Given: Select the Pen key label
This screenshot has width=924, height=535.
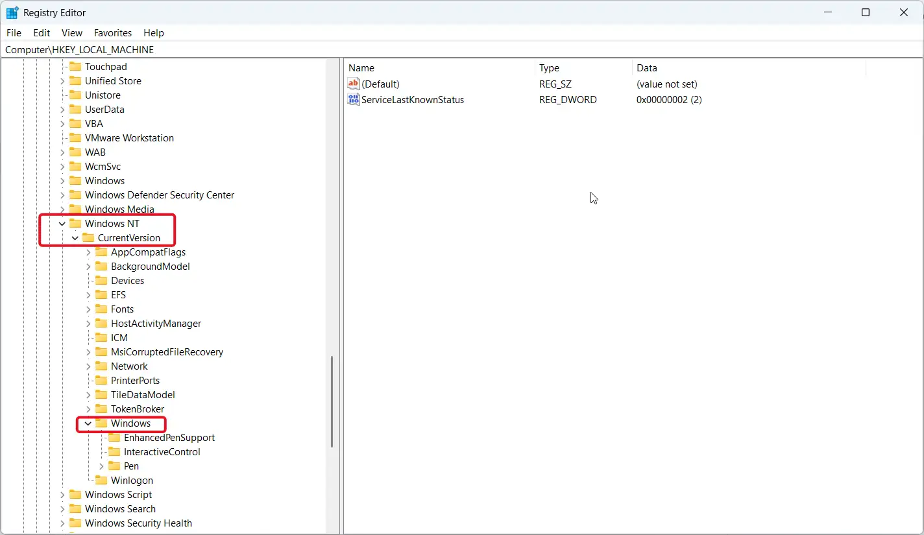Looking at the screenshot, I should coord(131,466).
